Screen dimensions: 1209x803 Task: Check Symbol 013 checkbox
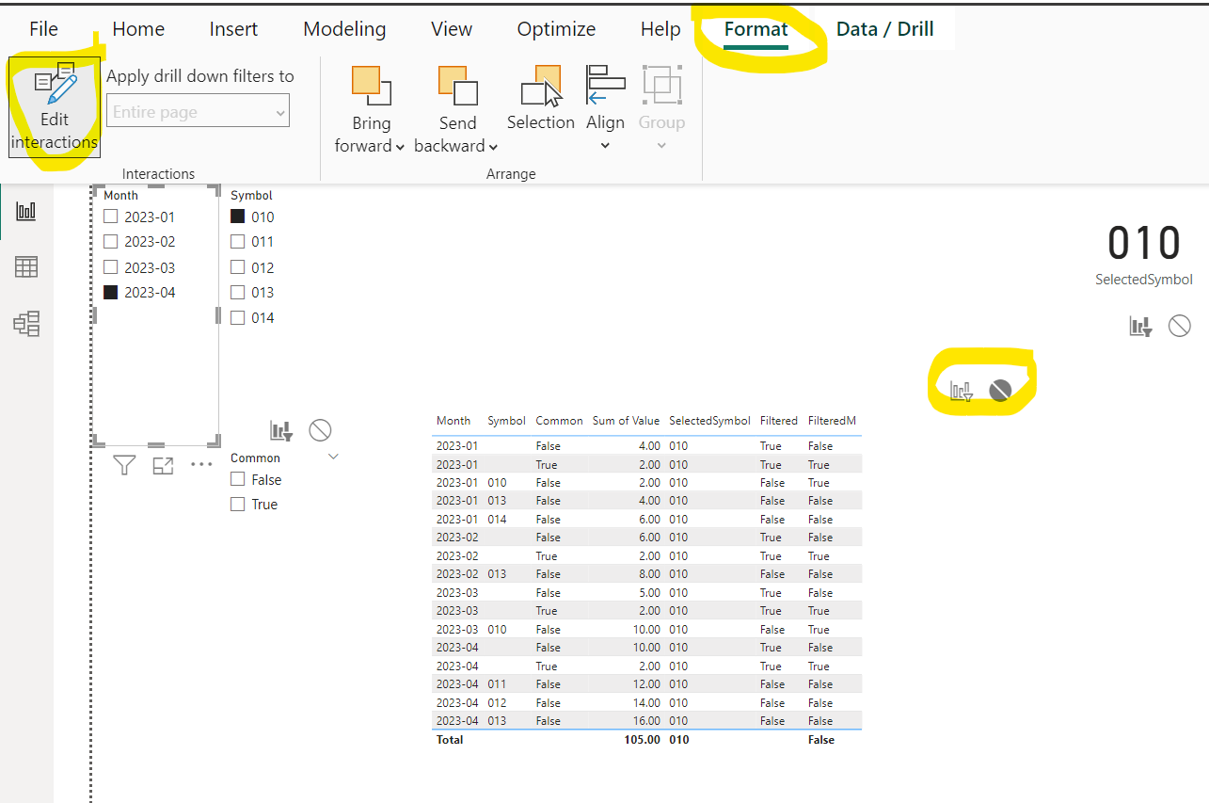coord(238,292)
